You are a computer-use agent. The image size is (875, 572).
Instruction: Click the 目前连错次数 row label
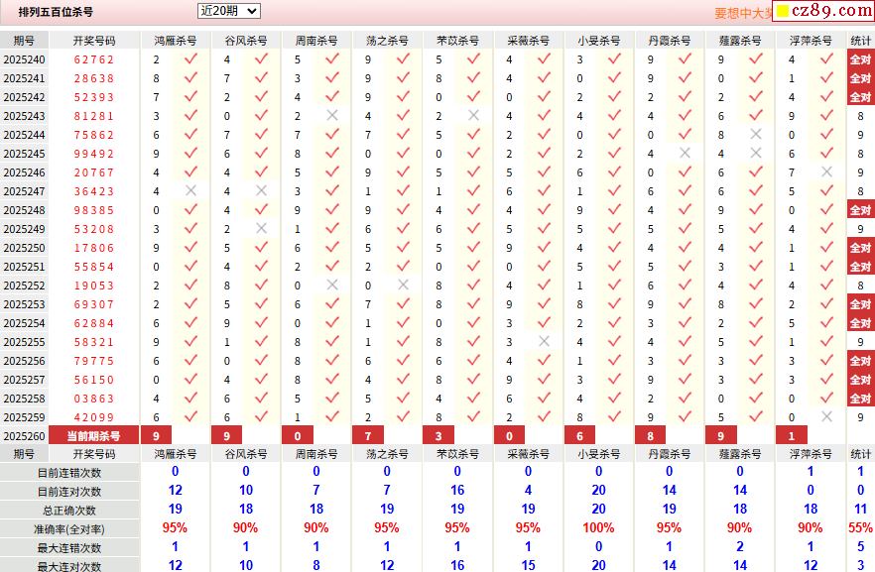pos(69,473)
